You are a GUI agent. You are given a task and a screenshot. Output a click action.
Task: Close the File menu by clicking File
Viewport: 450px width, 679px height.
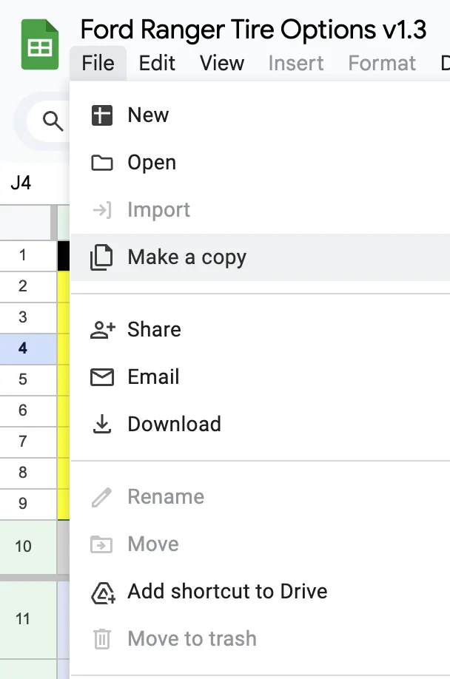tap(98, 63)
